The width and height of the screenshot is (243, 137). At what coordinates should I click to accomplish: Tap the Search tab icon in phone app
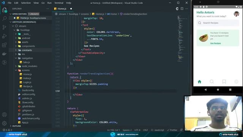[x=212, y=82]
